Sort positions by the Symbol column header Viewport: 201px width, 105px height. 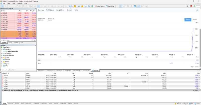4,73
